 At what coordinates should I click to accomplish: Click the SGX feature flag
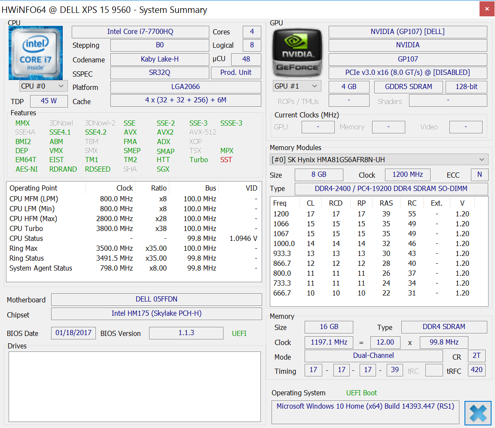tap(163, 169)
